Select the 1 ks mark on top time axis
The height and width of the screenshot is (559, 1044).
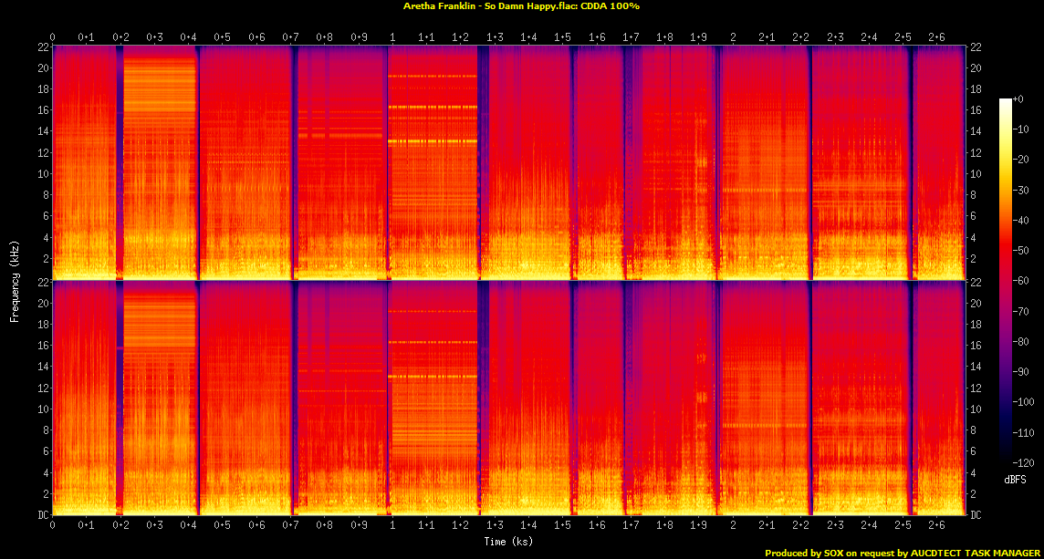[x=392, y=37]
